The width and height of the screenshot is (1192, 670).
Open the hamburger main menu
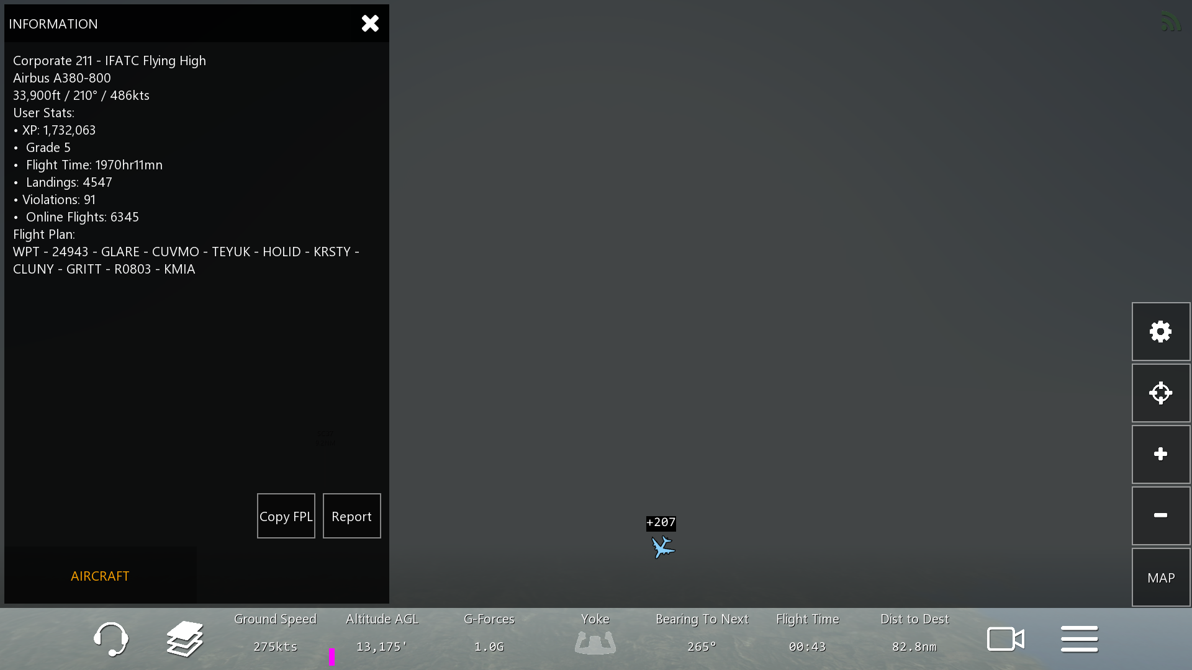[x=1079, y=639]
